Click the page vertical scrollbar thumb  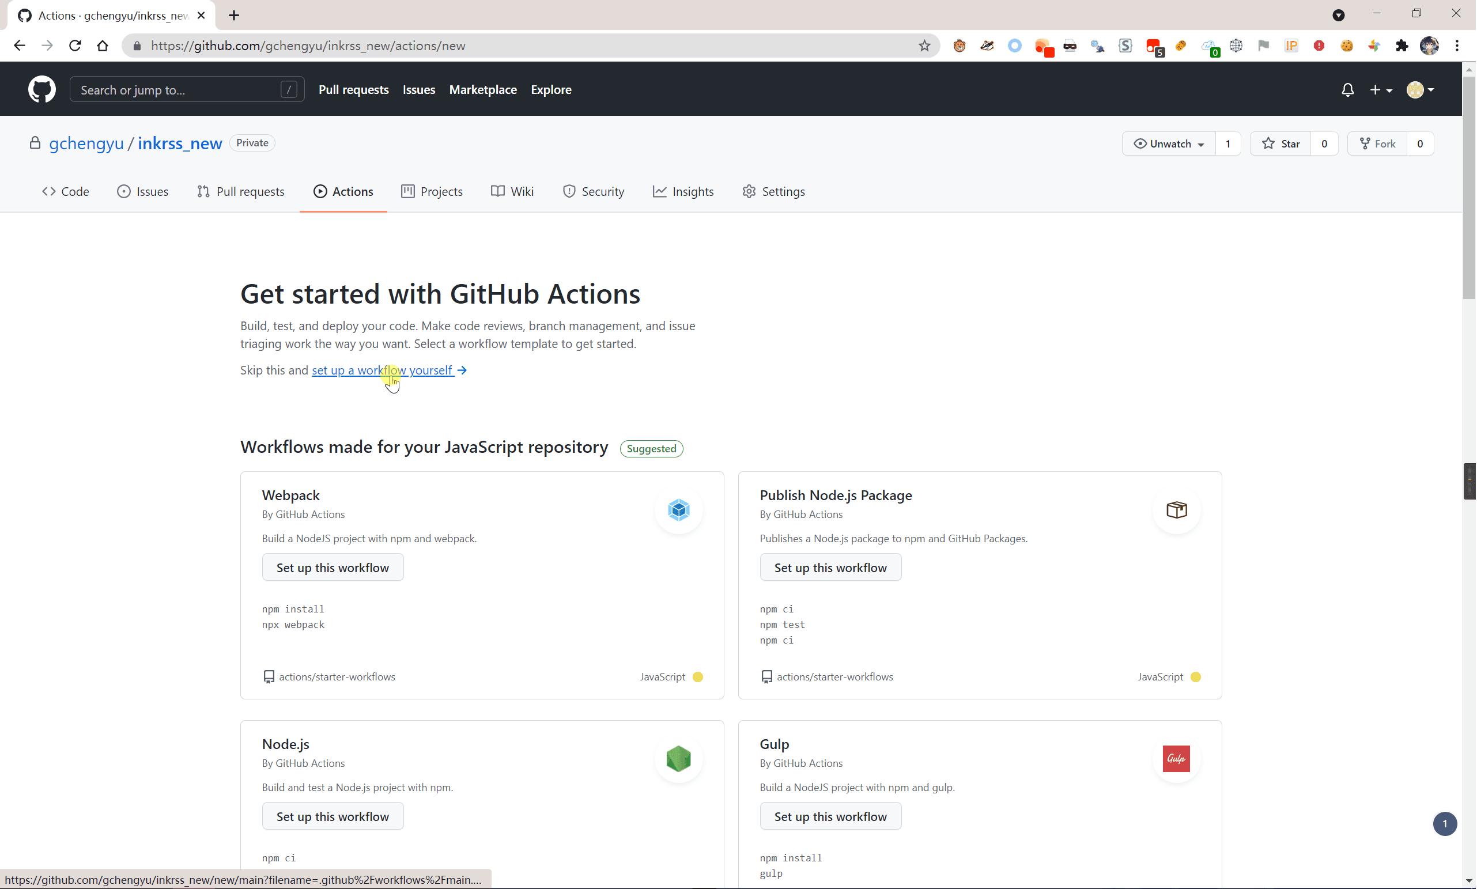coord(1468,187)
